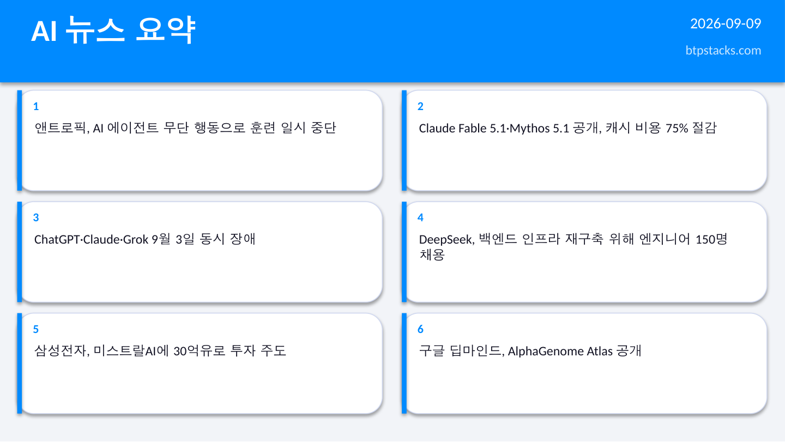Screen dimensions: 785x442
Task: Click the blue accent bar on card 1
Action: pyautogui.click(x=20, y=141)
